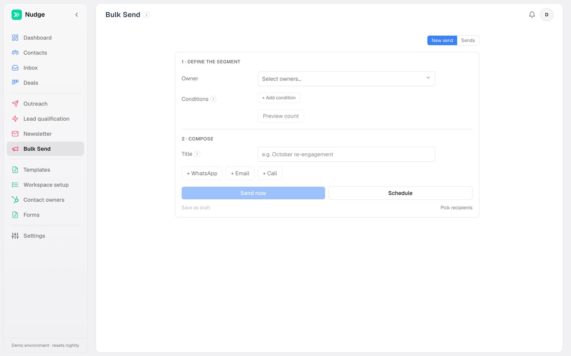The width and height of the screenshot is (571, 356).
Task: Click the owner dropdown chevron arrow
Action: coord(428,78)
